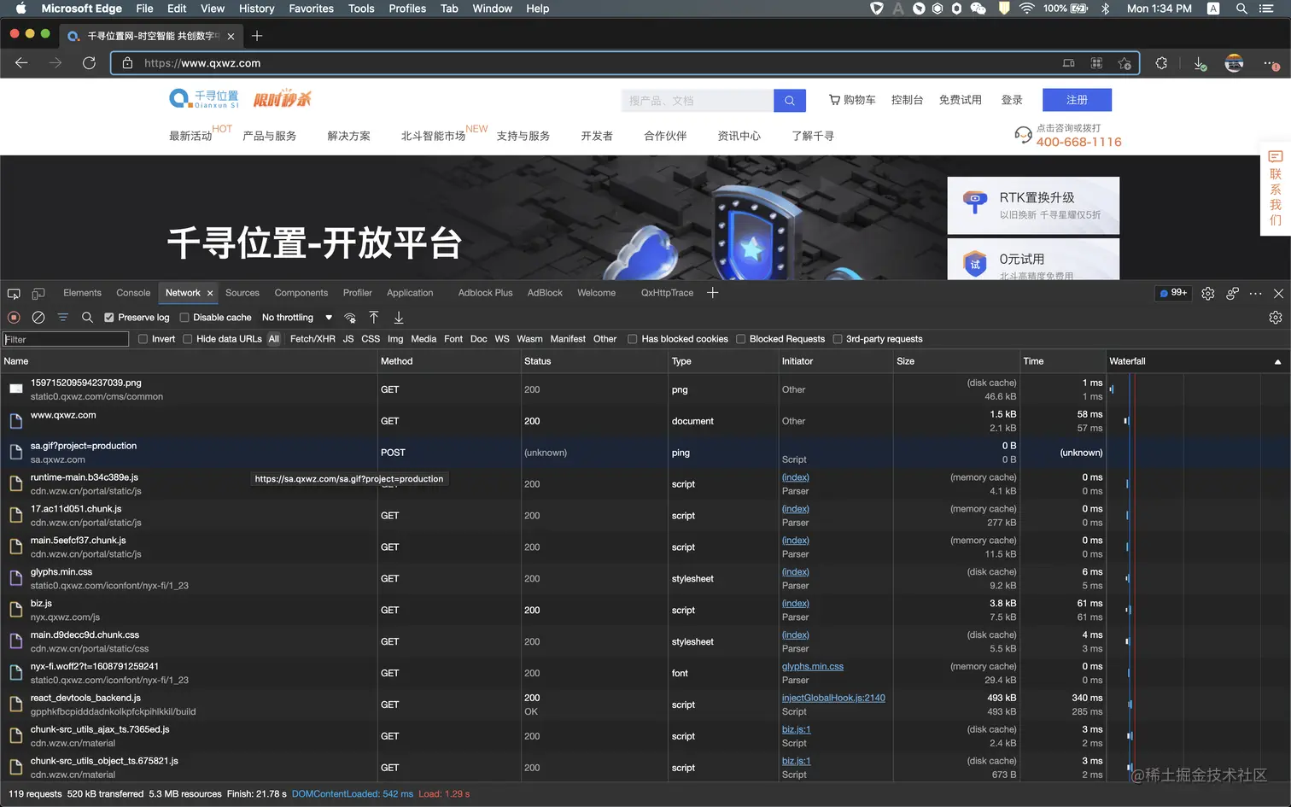The image size is (1291, 807).
Task: Switch to the Sources tab
Action: point(242,293)
